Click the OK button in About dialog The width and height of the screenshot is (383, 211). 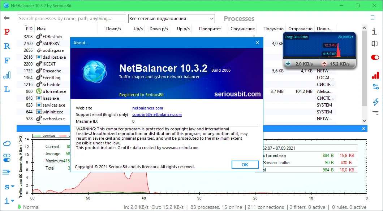(x=245, y=165)
